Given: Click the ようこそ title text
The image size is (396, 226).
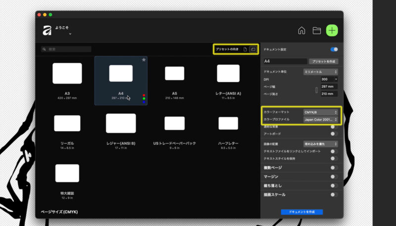Looking at the screenshot, I should coord(62,28).
